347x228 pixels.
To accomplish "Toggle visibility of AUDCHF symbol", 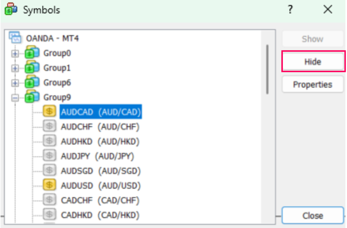I will pyautogui.click(x=49, y=126).
